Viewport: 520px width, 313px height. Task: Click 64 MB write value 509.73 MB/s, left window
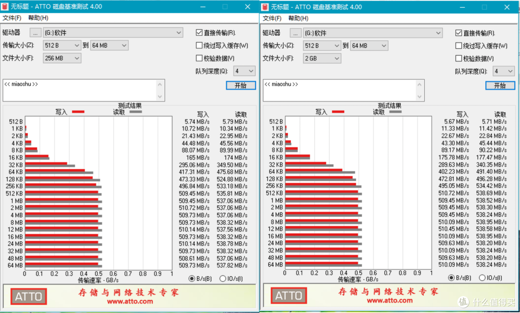194,266
